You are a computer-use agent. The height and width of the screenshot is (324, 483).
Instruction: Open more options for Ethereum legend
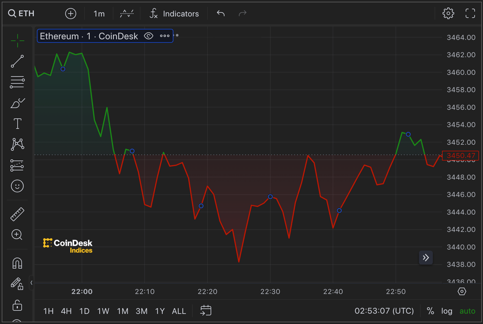165,36
